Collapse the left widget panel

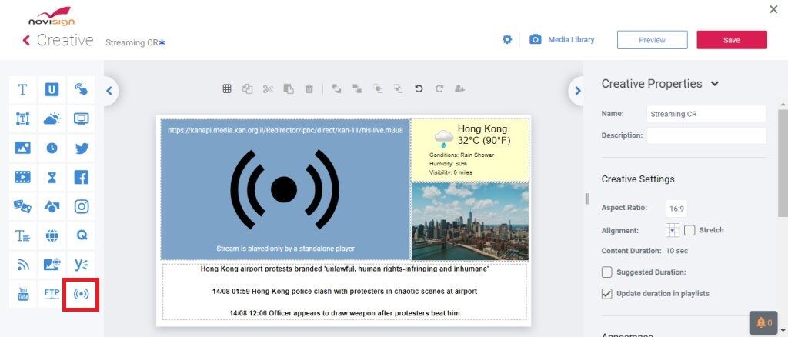[x=109, y=91]
